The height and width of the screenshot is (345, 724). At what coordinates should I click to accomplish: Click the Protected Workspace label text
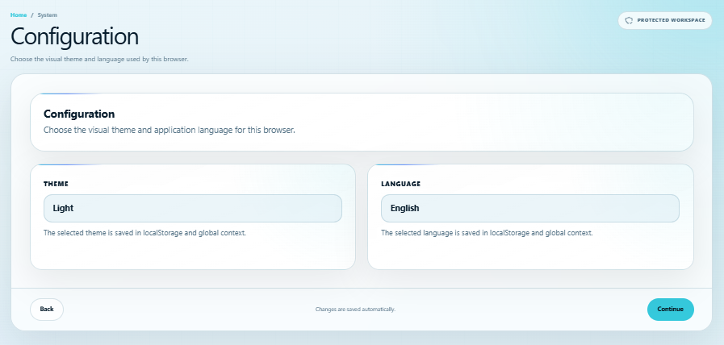click(x=671, y=20)
